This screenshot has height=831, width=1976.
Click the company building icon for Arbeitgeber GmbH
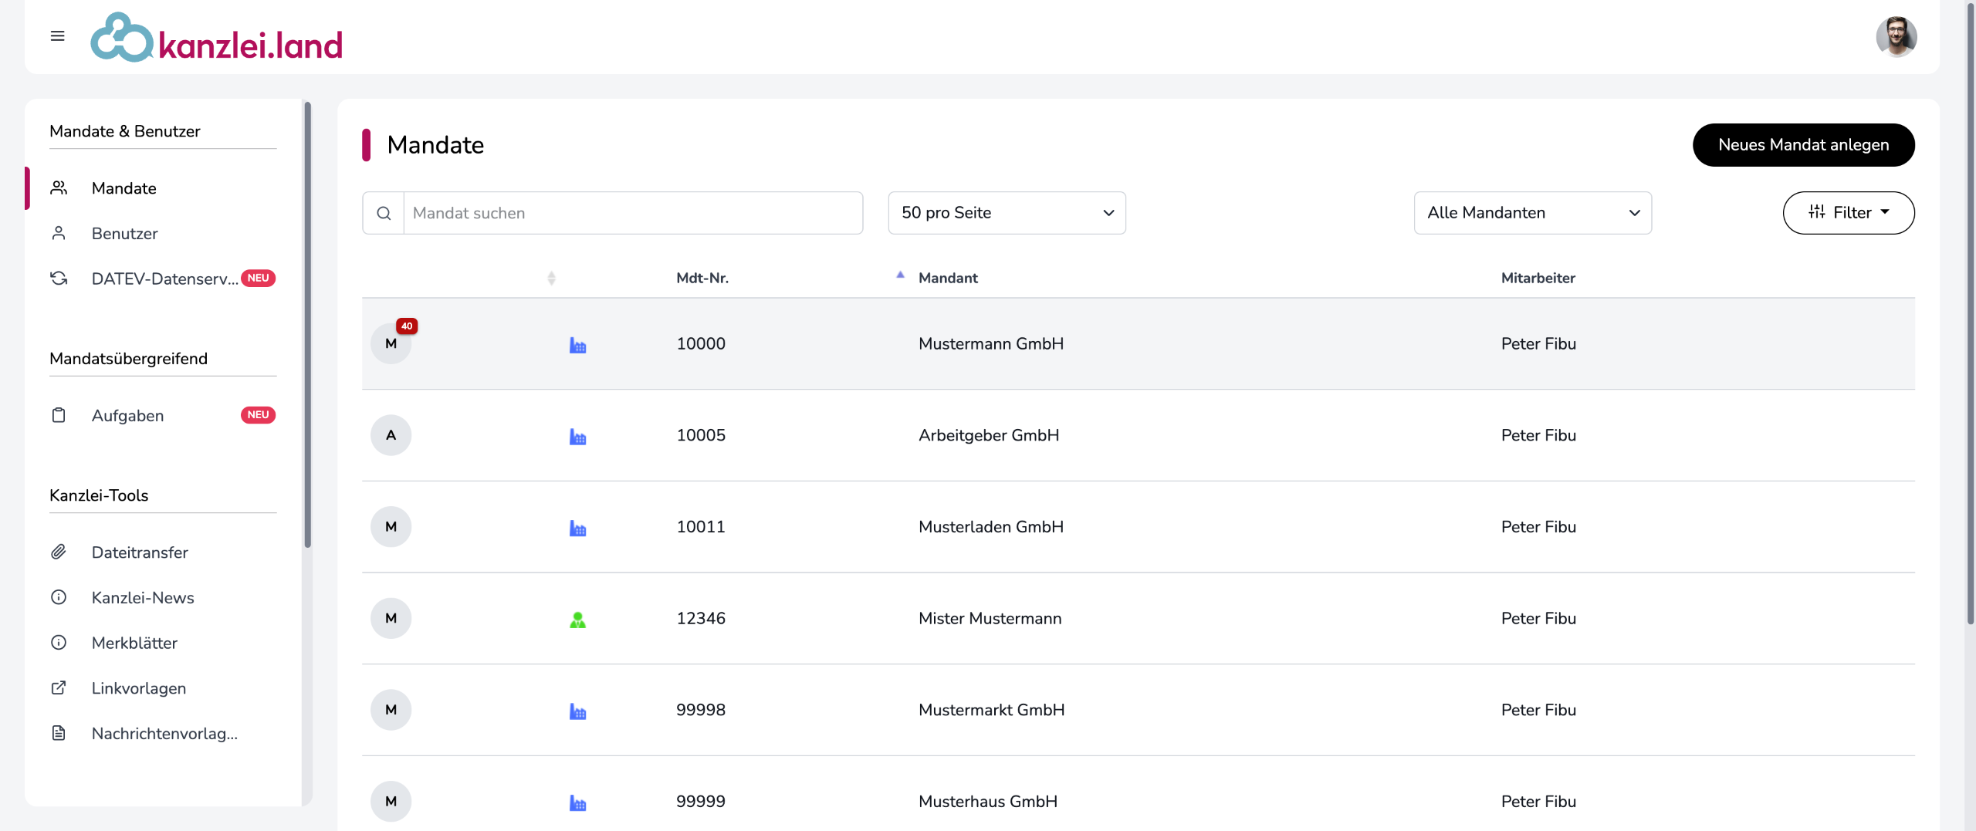[x=577, y=436]
